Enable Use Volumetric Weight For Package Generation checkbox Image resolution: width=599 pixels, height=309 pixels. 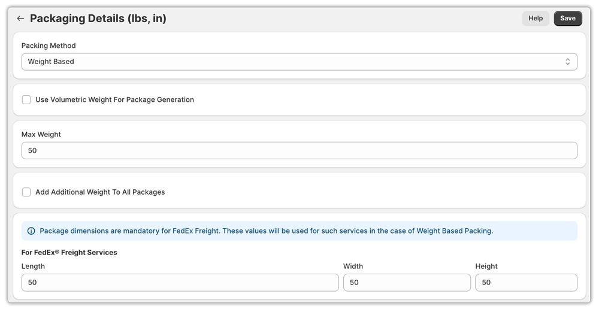[x=26, y=100]
